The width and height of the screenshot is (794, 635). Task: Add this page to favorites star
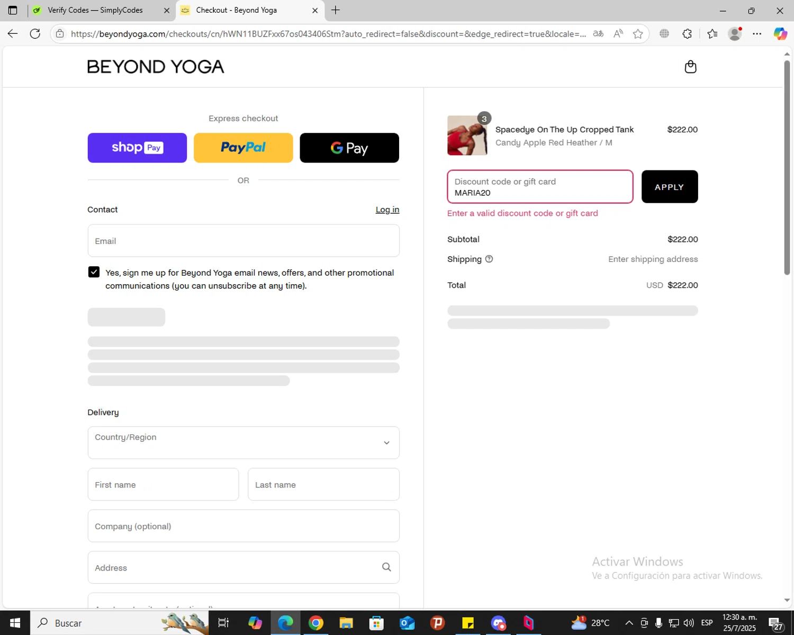pyautogui.click(x=638, y=34)
